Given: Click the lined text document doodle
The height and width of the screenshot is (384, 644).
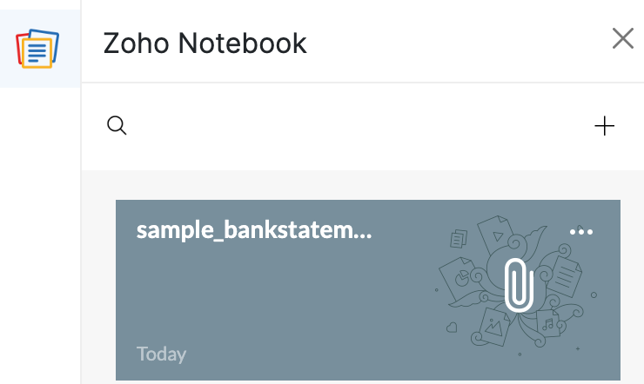Looking at the screenshot, I should tap(567, 277).
